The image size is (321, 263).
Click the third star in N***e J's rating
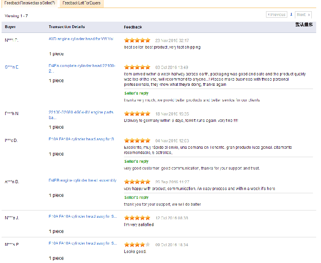[137, 217]
